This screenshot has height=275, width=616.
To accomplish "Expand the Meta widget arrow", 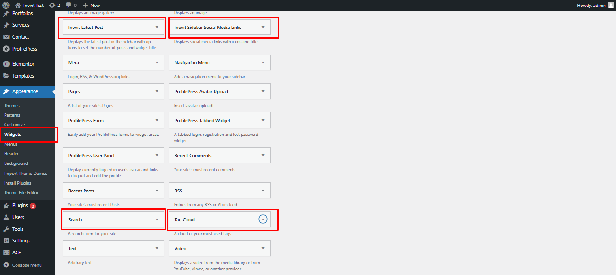I will [157, 62].
